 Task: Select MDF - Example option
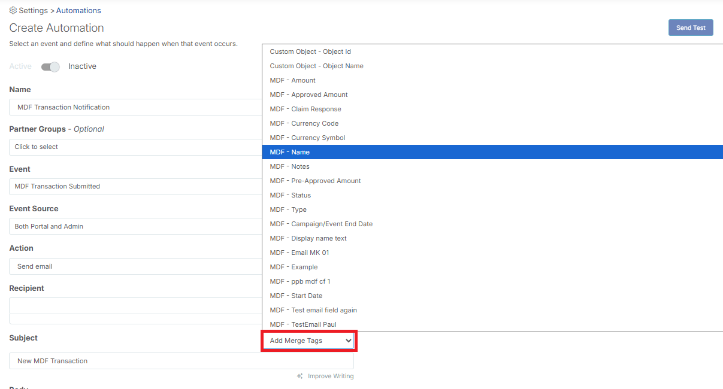[x=492, y=267]
